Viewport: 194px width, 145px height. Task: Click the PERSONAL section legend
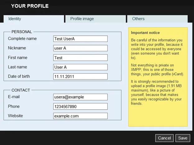click(21, 32)
